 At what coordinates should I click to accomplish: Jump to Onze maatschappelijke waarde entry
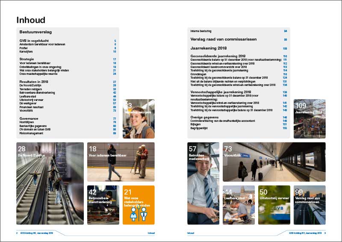[38, 74]
